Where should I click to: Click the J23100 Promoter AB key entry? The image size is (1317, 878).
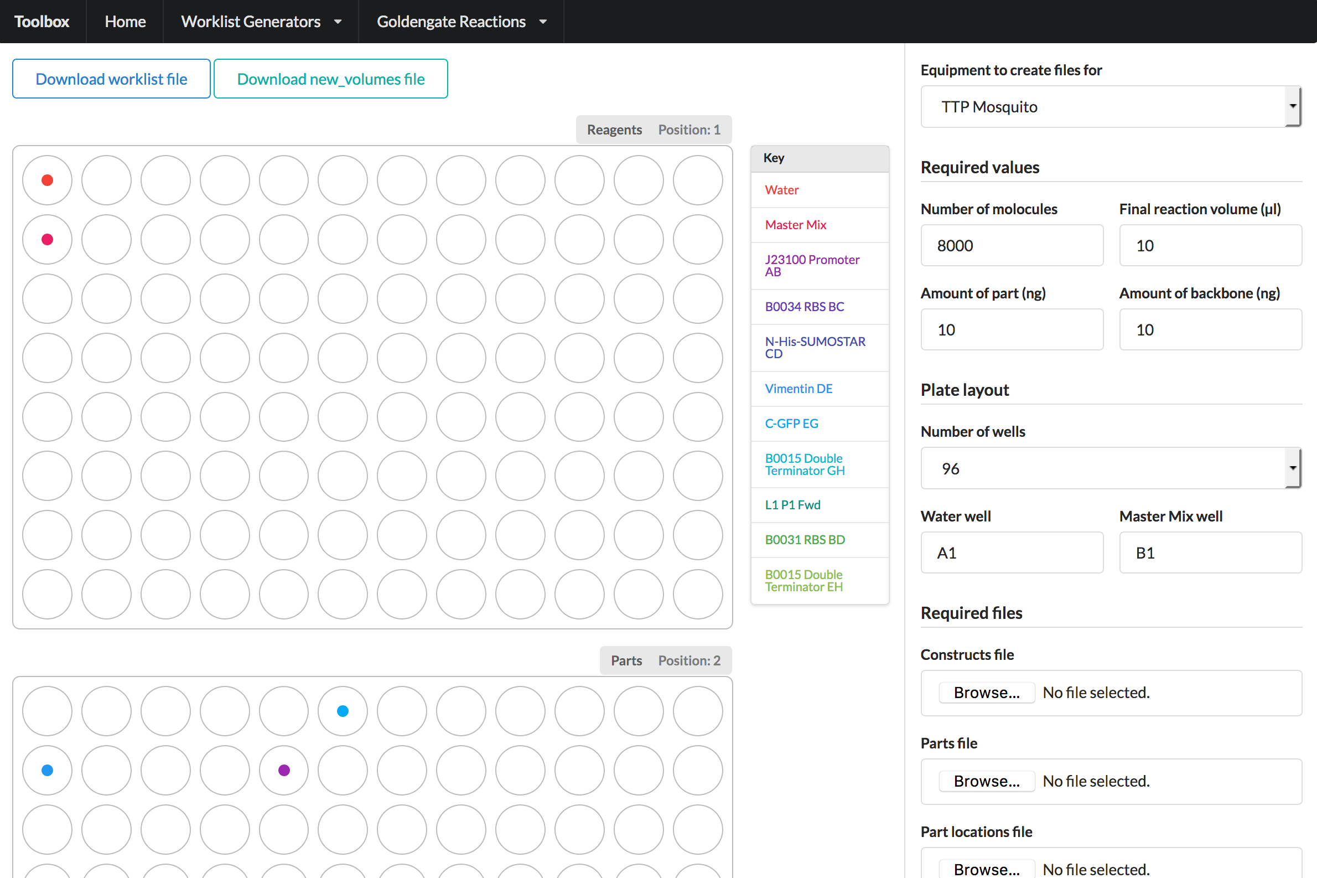(x=811, y=265)
